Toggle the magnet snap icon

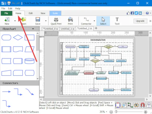coord(142,105)
